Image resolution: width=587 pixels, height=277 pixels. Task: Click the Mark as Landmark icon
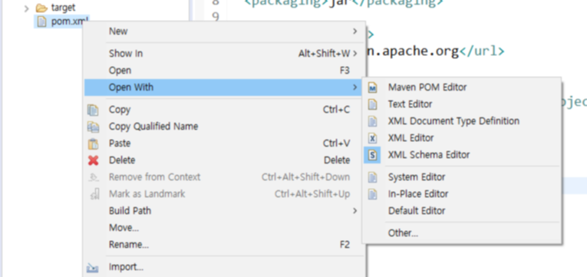94,194
